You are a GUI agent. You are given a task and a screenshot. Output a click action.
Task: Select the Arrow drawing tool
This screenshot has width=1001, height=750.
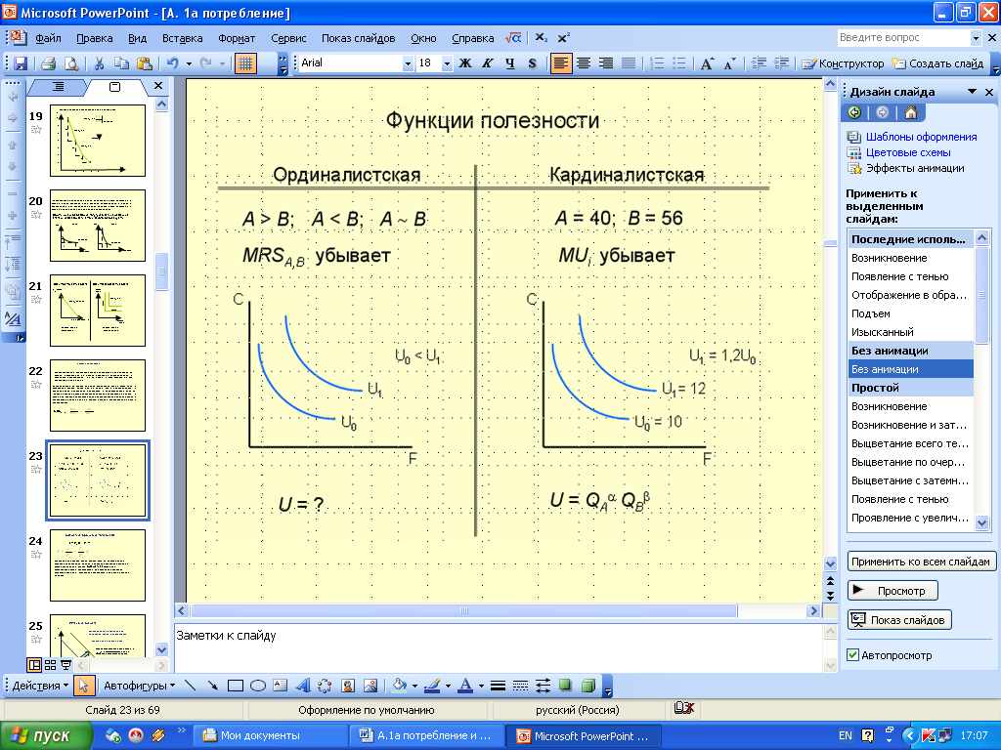click(212, 686)
